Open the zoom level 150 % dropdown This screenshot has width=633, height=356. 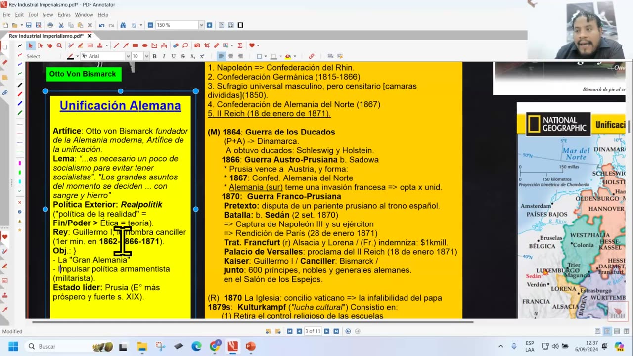pos(201,25)
